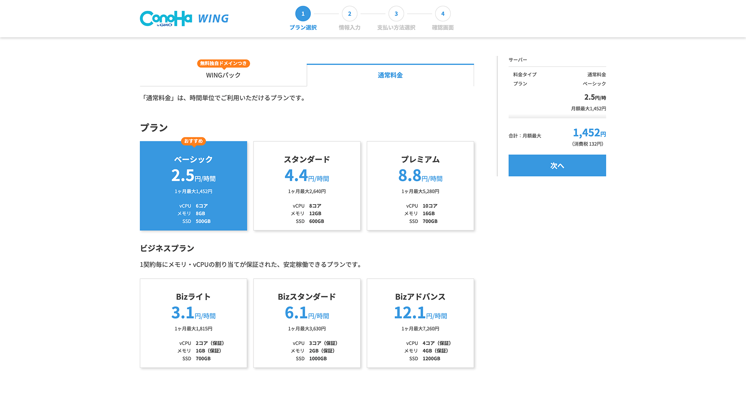Click the 次へ button
The width and height of the screenshot is (746, 409).
pyautogui.click(x=557, y=165)
